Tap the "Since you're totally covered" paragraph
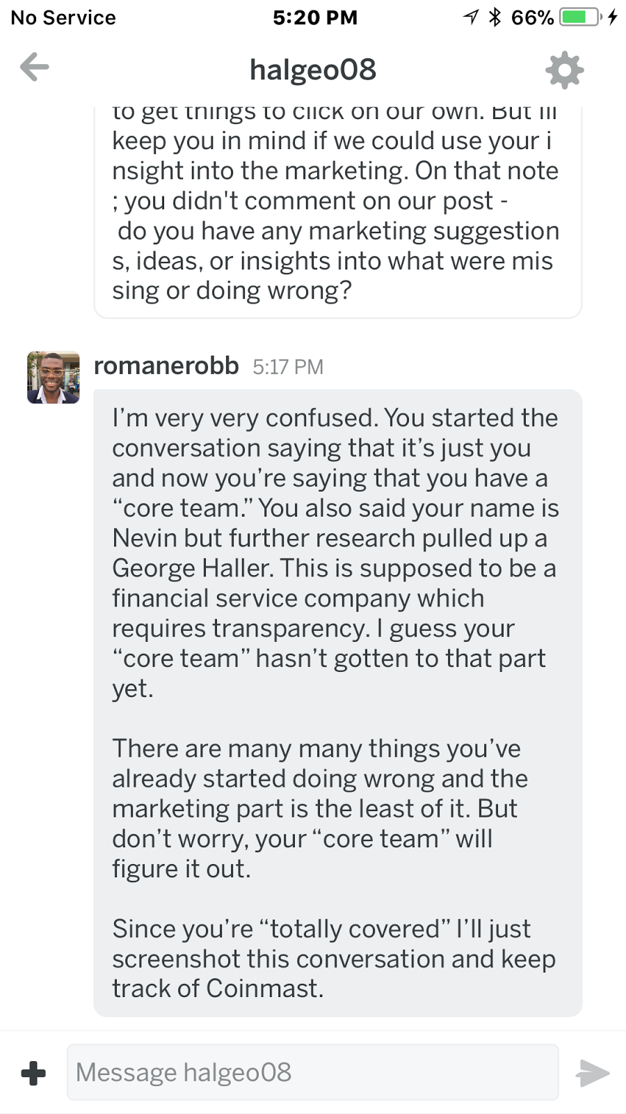 334,958
